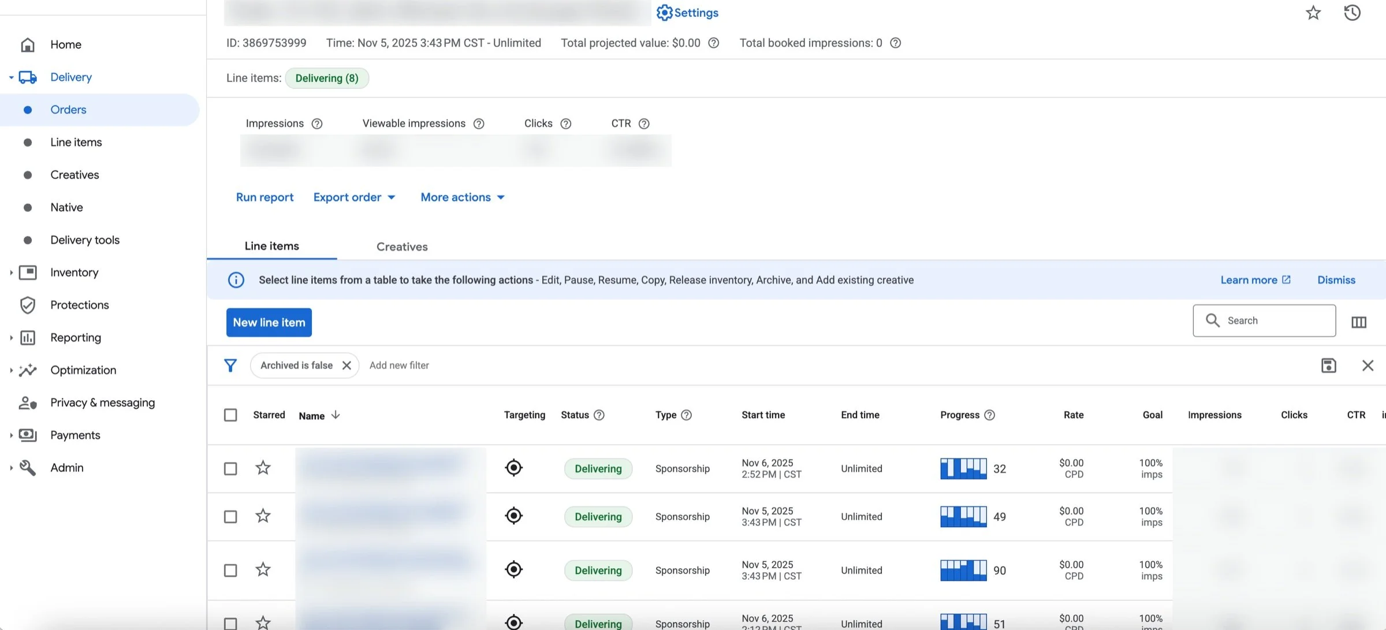
Task: Click help icon beside Viewable impressions
Action: pyautogui.click(x=479, y=124)
